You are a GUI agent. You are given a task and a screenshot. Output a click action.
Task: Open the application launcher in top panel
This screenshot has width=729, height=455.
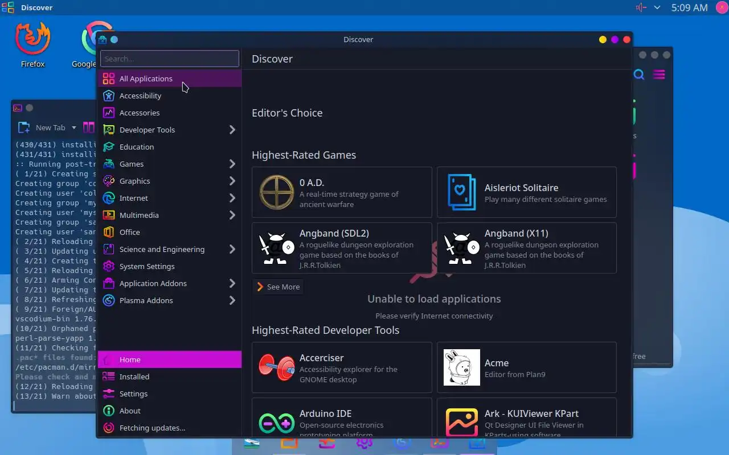tap(7, 7)
